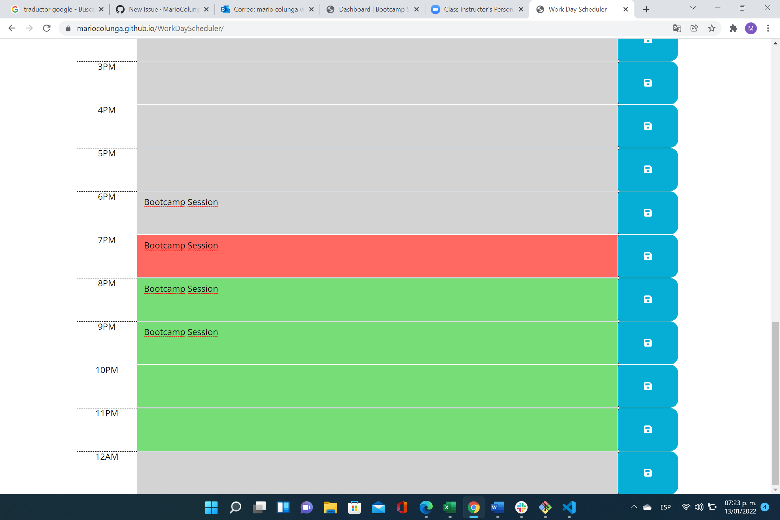
Task: Save the 7PM Bootcamp Session entry
Action: click(x=648, y=256)
